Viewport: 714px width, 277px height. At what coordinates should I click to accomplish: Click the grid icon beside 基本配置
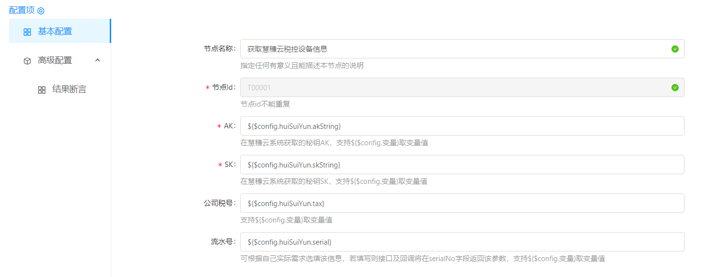click(x=27, y=32)
